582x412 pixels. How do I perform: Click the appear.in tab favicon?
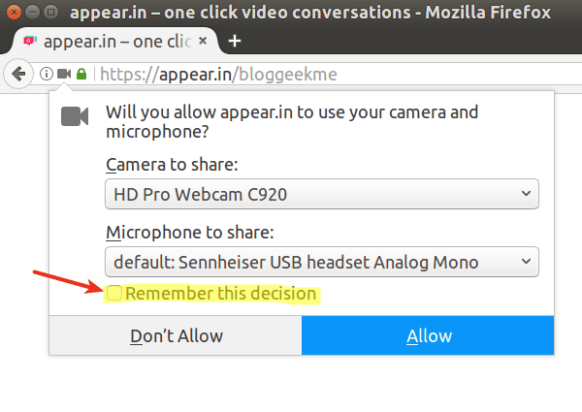[x=30, y=41]
